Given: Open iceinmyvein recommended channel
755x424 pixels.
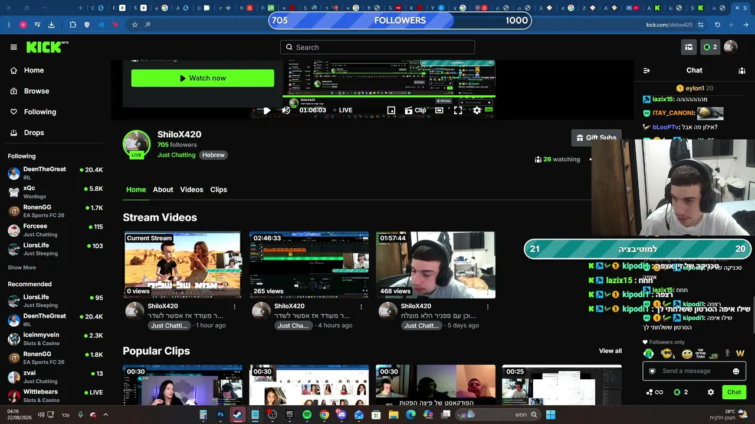Looking at the screenshot, I should [x=55, y=339].
